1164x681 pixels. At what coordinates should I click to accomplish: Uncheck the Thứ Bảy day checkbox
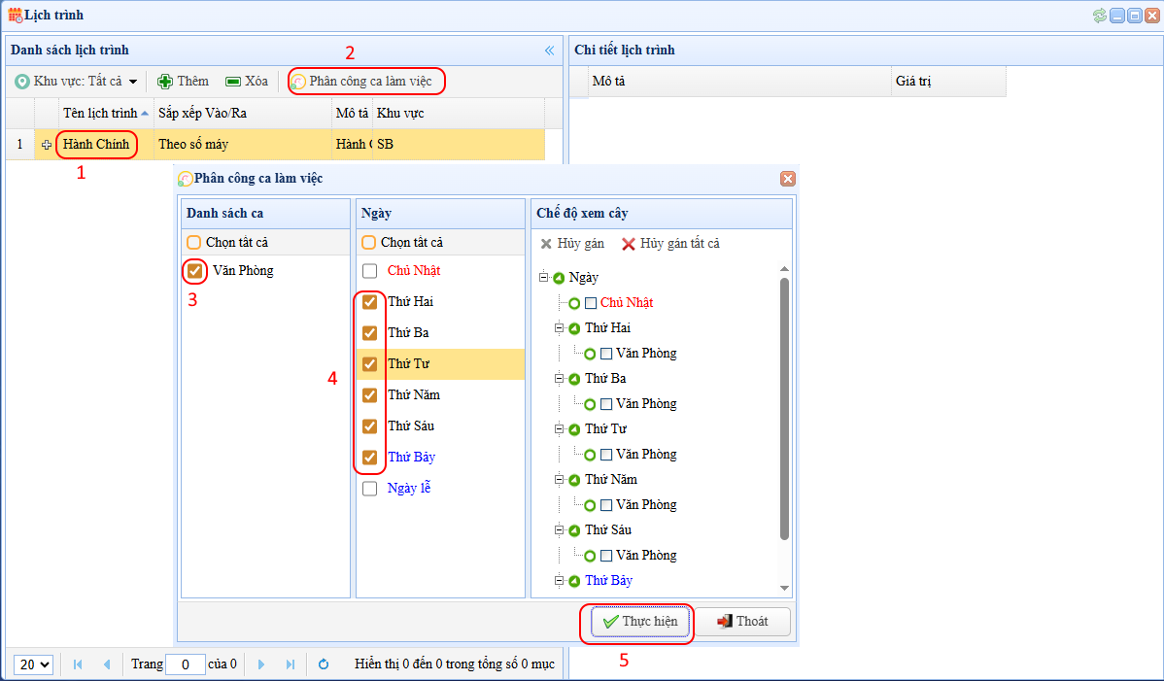coord(369,458)
